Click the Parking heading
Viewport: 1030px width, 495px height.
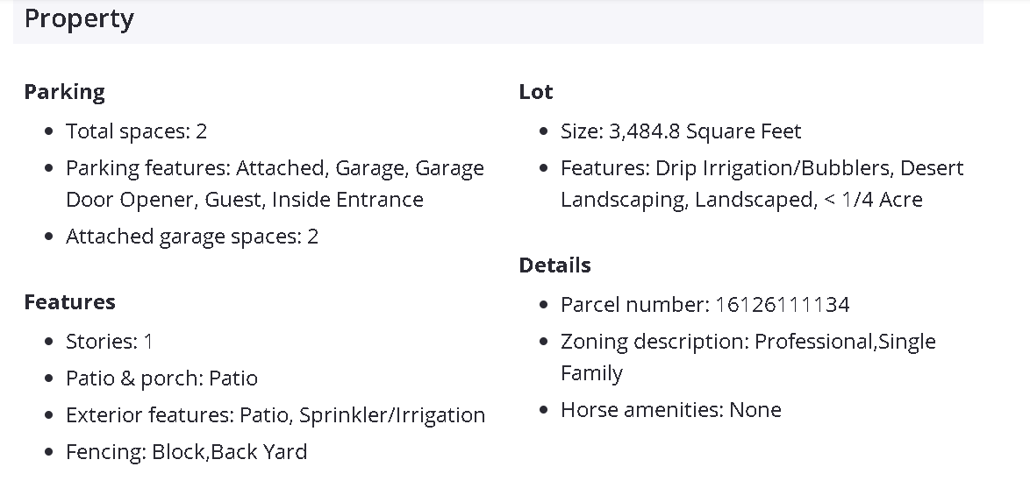click(64, 92)
